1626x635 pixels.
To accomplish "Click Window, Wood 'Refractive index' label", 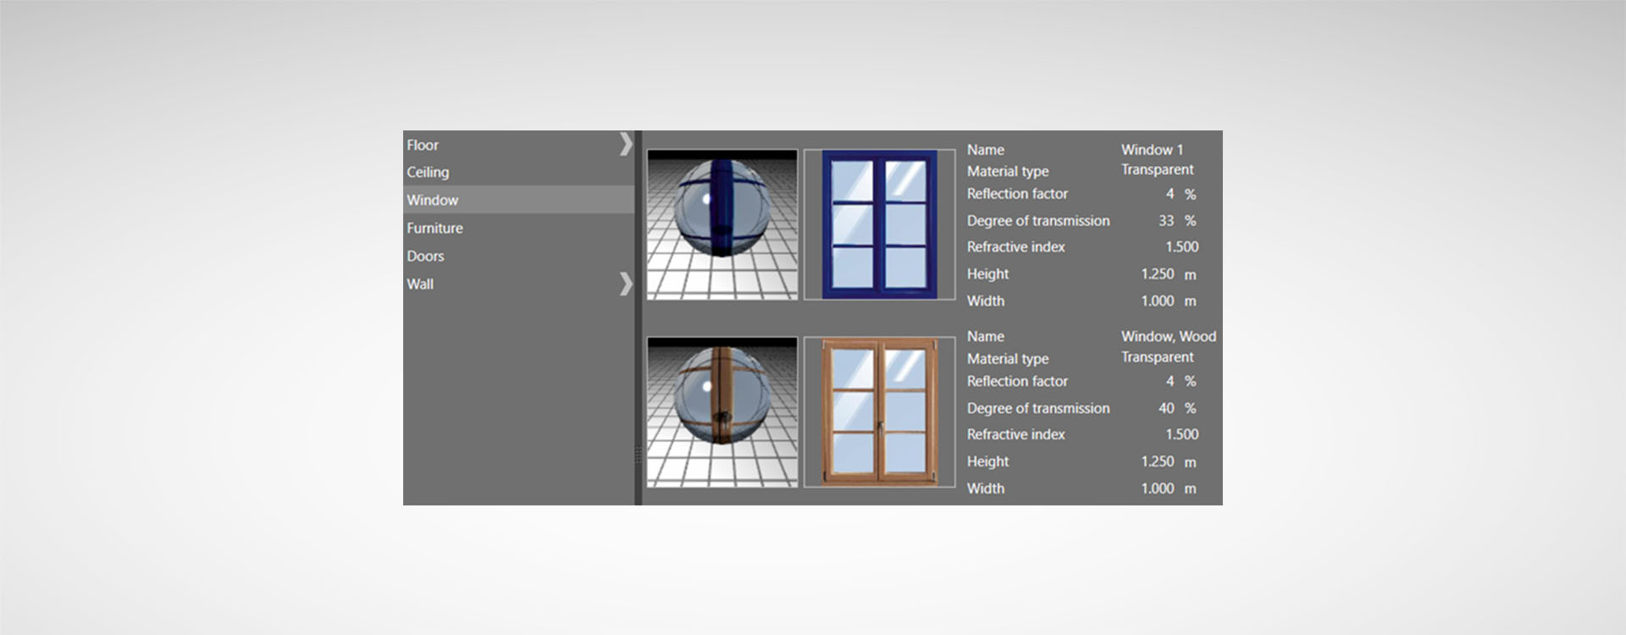I will point(1015,433).
